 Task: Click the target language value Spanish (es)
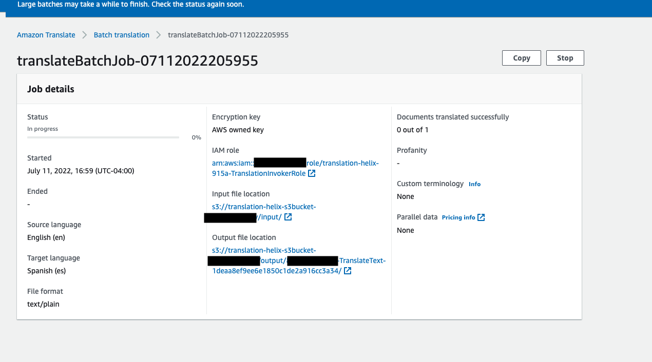click(47, 271)
